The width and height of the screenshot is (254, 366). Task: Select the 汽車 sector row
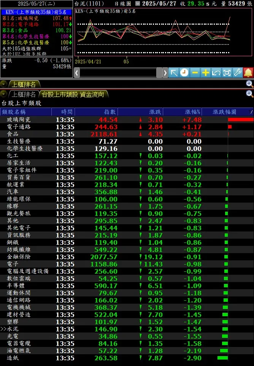tap(127, 192)
